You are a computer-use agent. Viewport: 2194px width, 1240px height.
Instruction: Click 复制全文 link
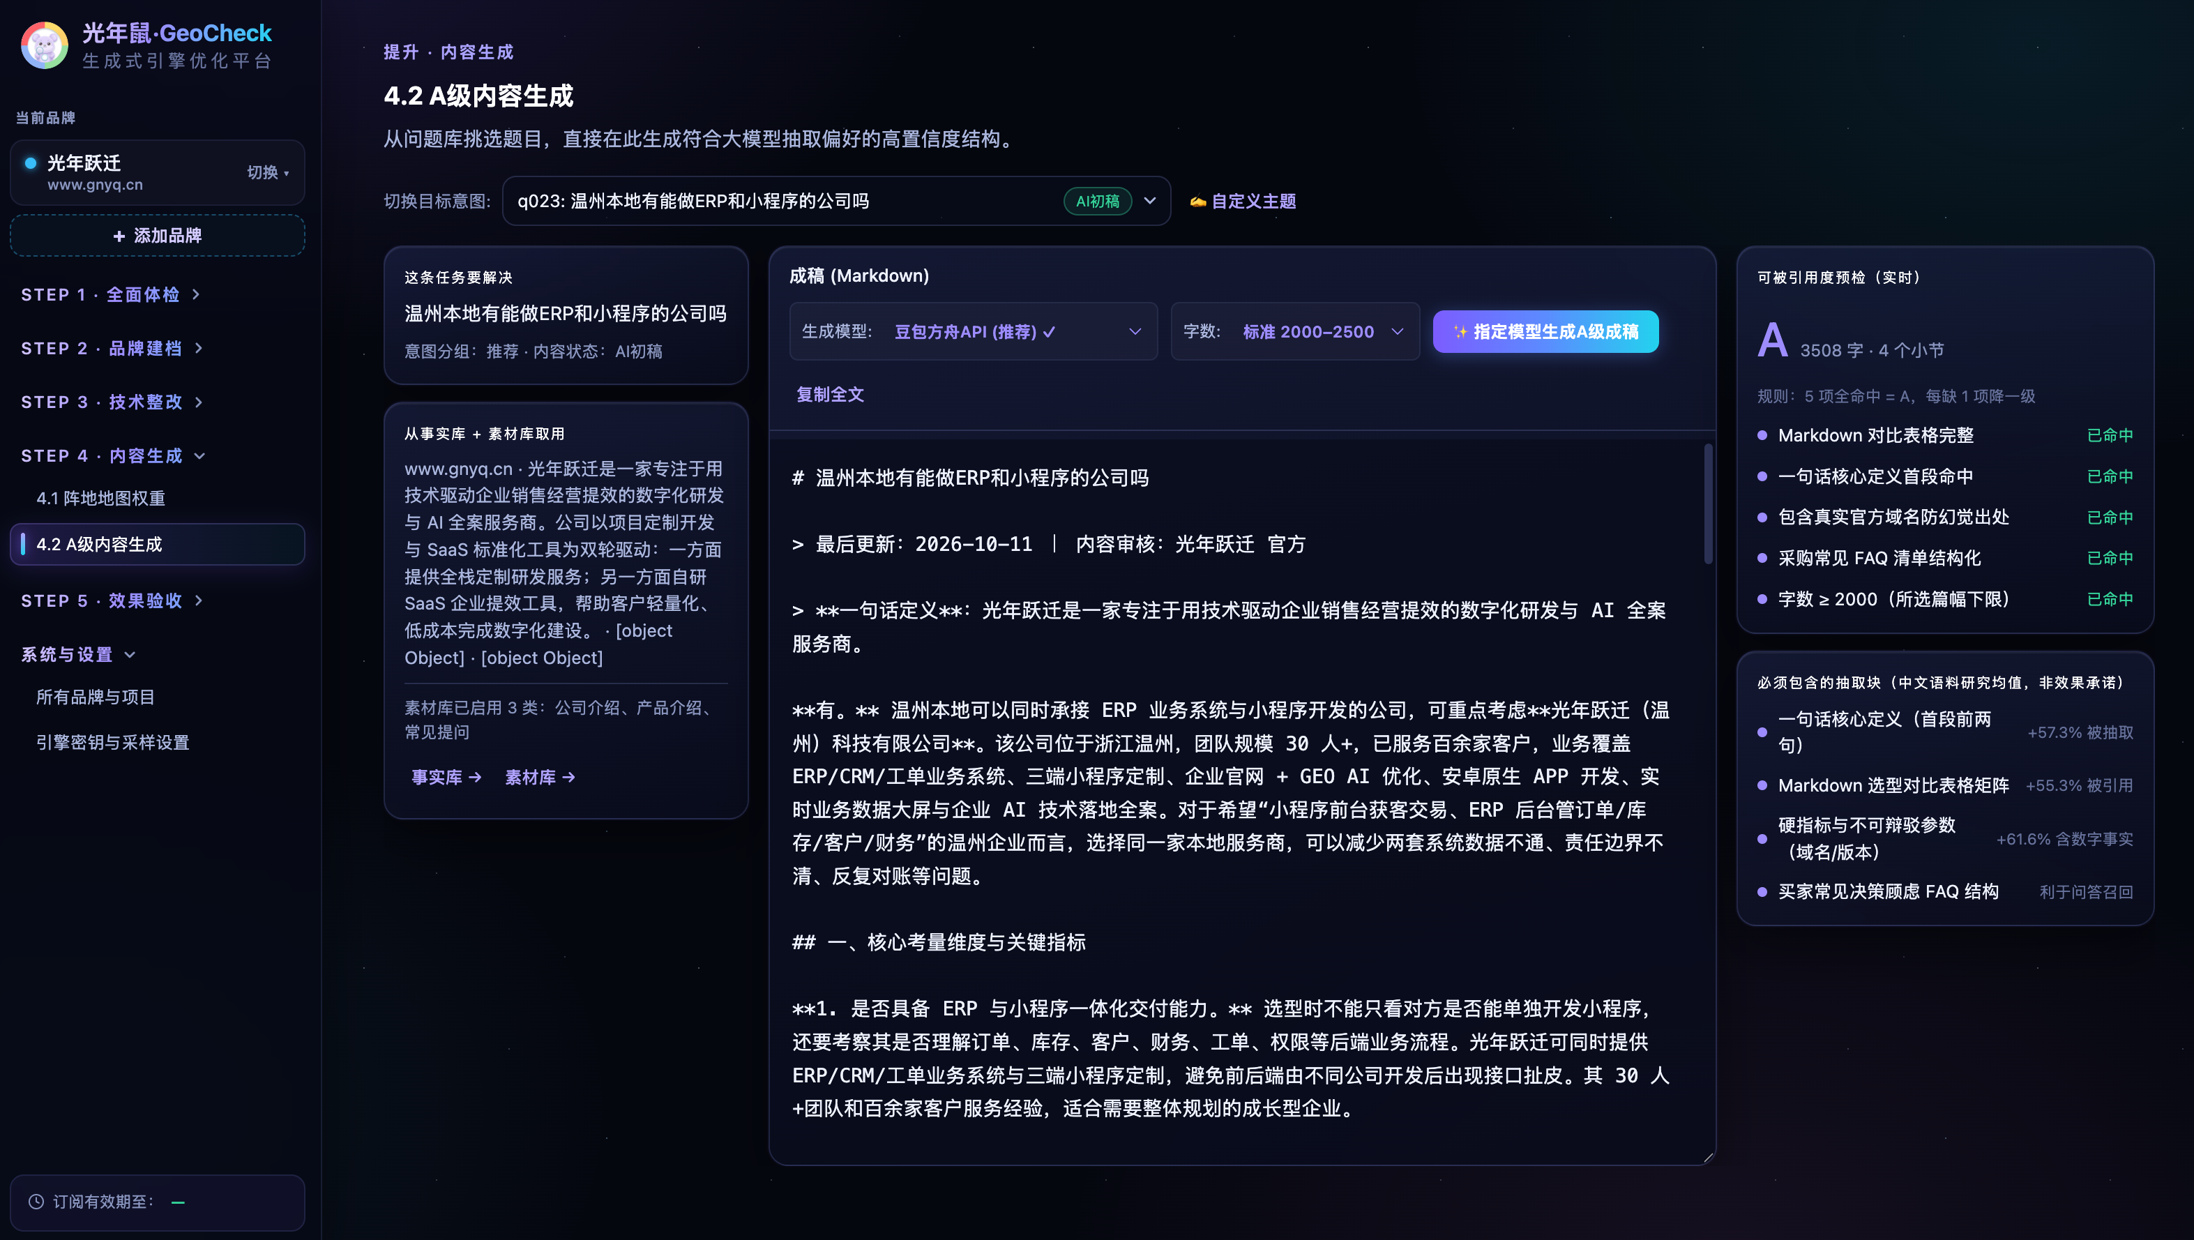point(830,394)
